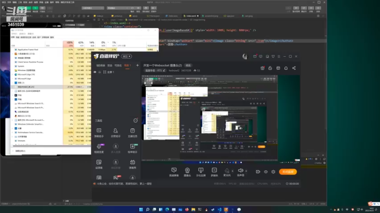Viewport: 380px width, 213px height.
Task: Click Task Manager horizontal scrollbar
Action: point(51,146)
